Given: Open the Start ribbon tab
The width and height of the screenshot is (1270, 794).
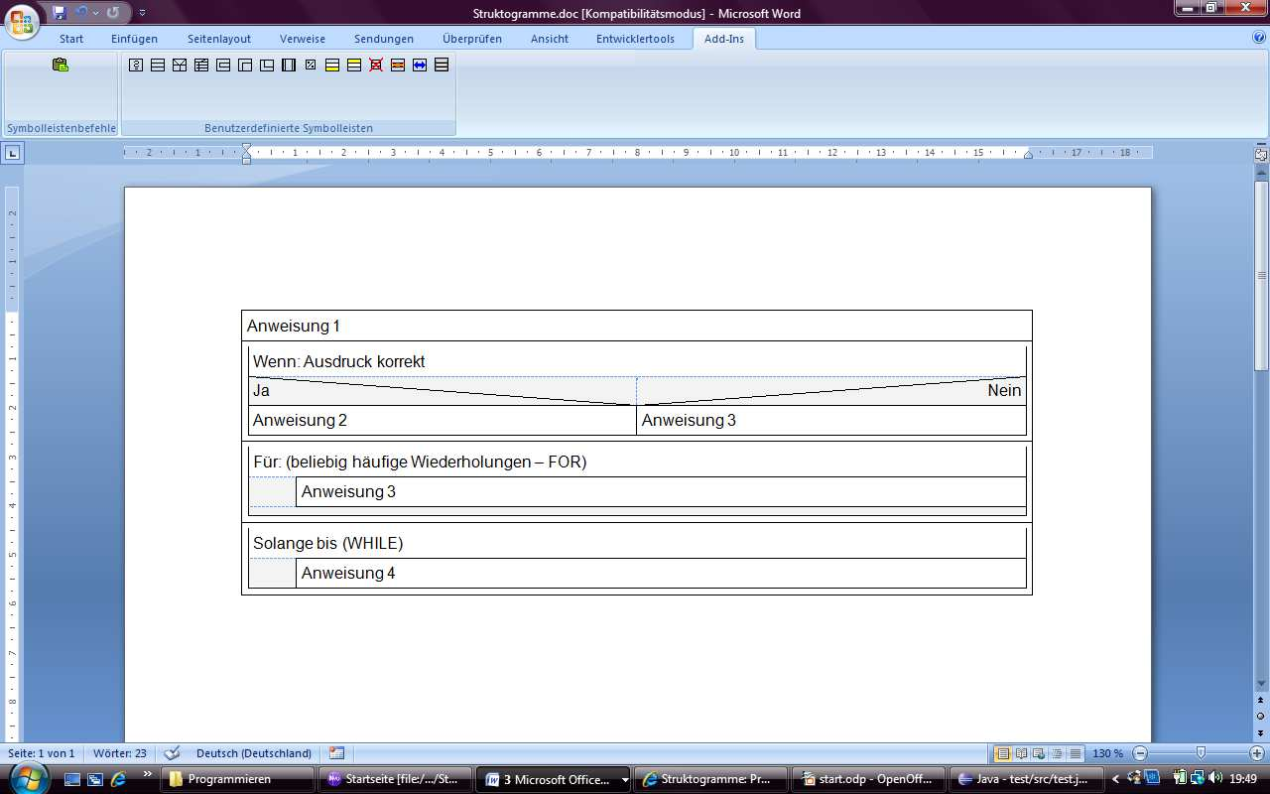Looking at the screenshot, I should coord(71,39).
